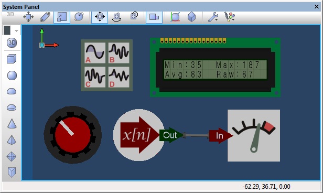Click the axis-and-sphere display icon

tap(175, 17)
